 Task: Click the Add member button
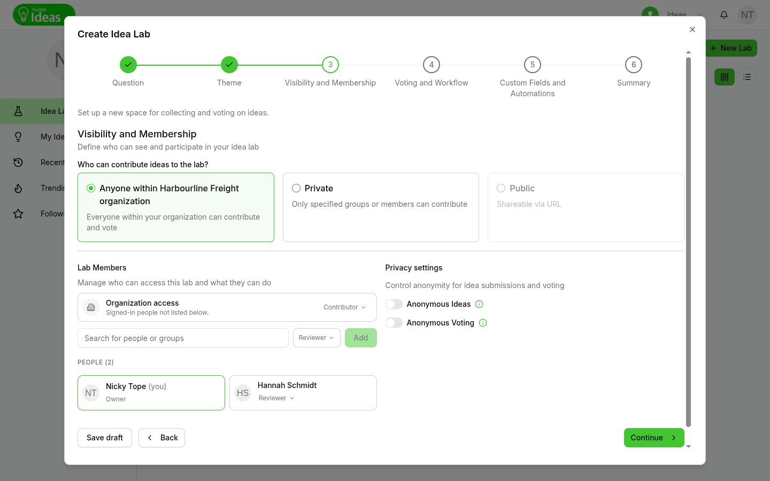click(x=361, y=338)
